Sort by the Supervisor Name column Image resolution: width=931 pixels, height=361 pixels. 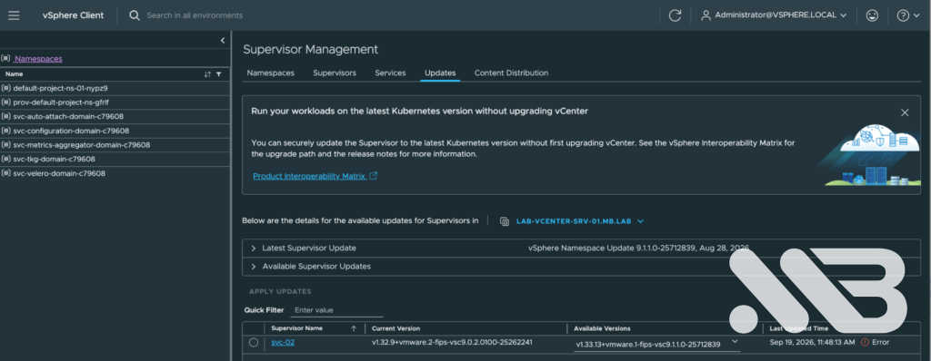(x=354, y=328)
